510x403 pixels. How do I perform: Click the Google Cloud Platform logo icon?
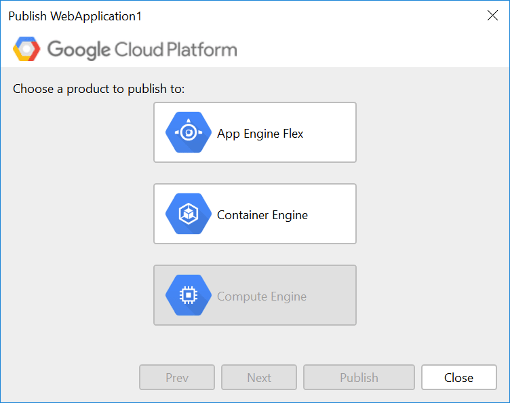click(26, 49)
